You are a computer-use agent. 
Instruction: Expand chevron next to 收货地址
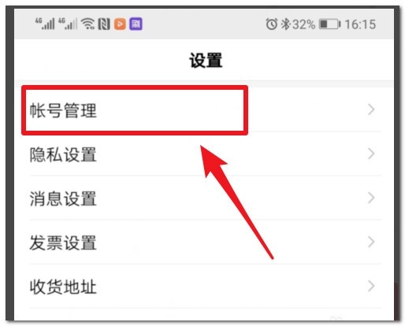click(371, 286)
